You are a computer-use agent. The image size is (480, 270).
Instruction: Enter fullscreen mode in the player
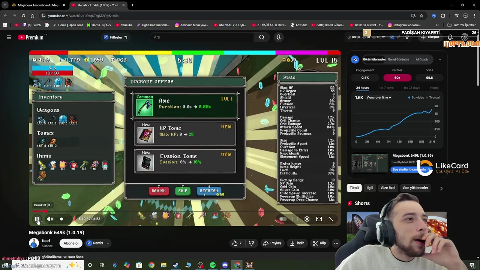coord(331,219)
